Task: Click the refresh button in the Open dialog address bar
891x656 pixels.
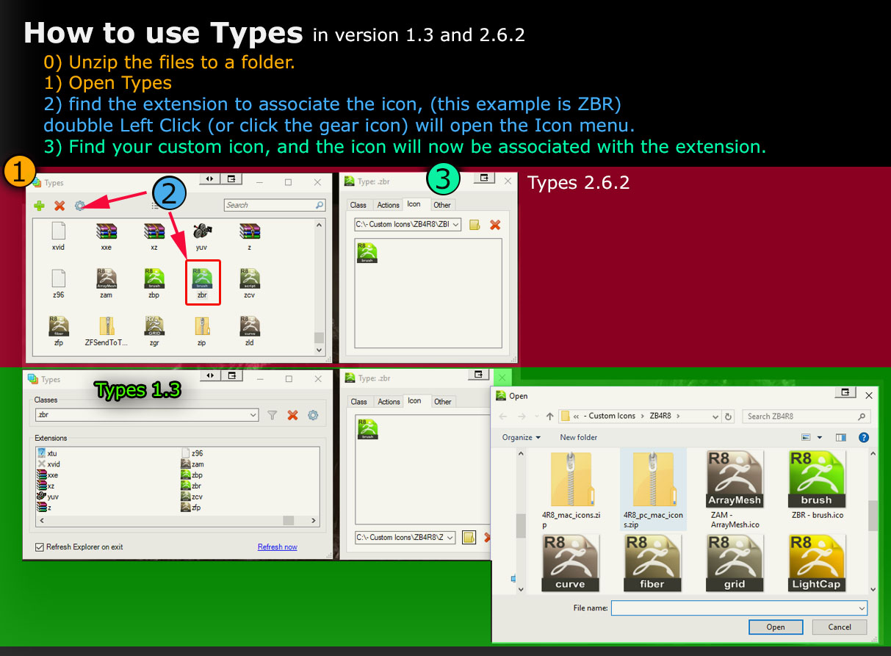Action: (x=729, y=416)
